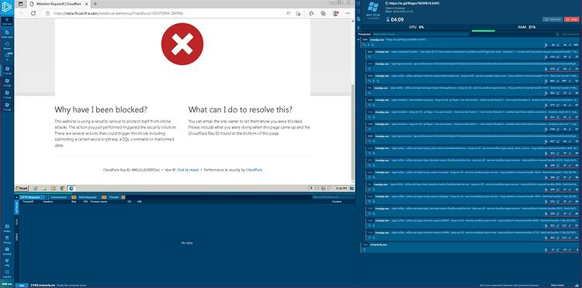Open the Contacts sidebar item
582x288 pixels.
pos(7,251)
